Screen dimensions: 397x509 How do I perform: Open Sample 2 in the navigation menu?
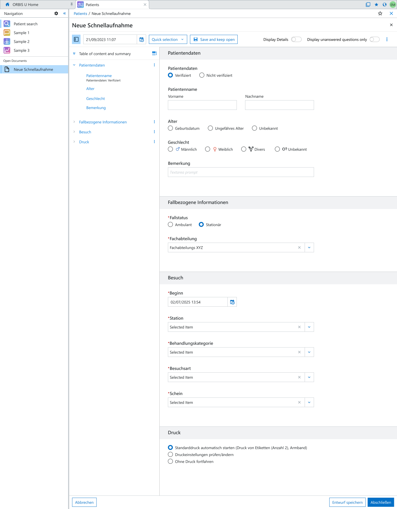(x=22, y=42)
